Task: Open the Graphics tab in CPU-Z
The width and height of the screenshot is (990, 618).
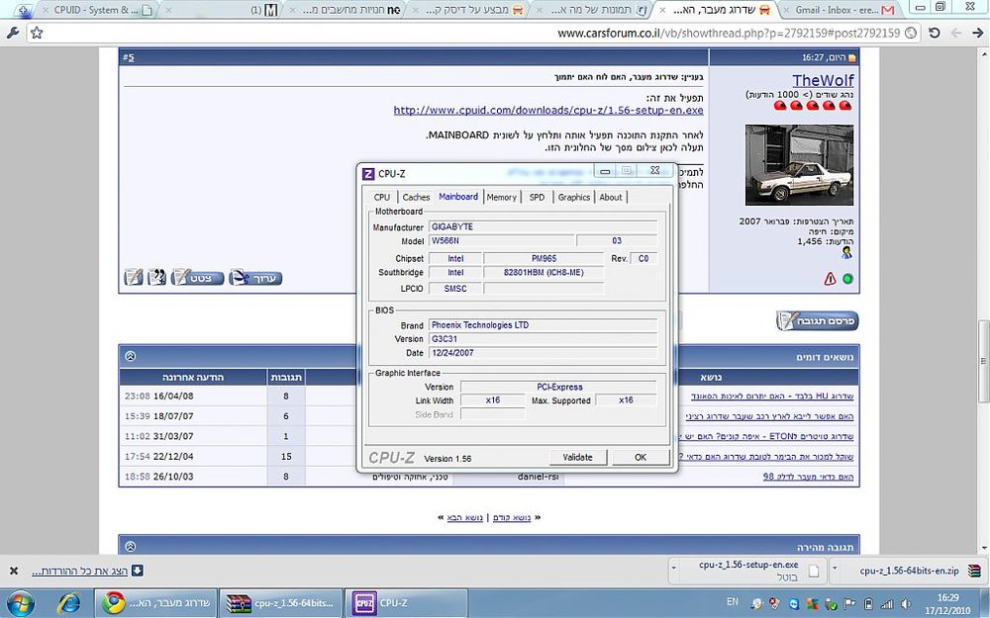Action: point(574,197)
